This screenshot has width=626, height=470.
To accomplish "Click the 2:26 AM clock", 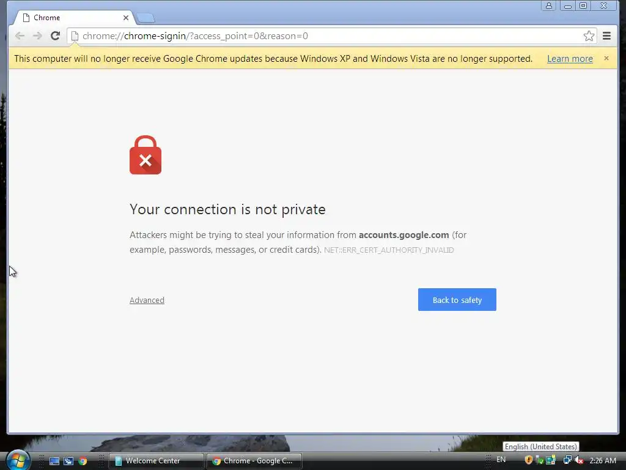I will point(603,460).
